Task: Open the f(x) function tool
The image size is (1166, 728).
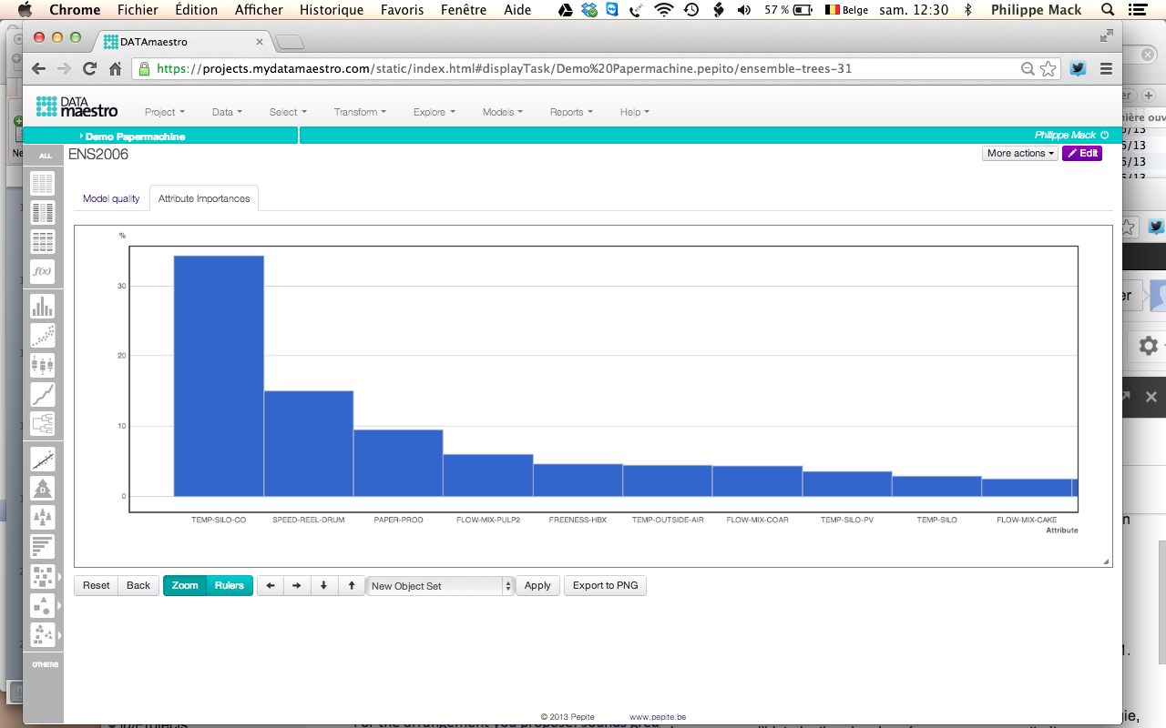Action: (42, 271)
